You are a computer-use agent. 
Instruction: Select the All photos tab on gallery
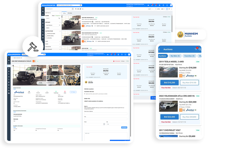(41, 83)
